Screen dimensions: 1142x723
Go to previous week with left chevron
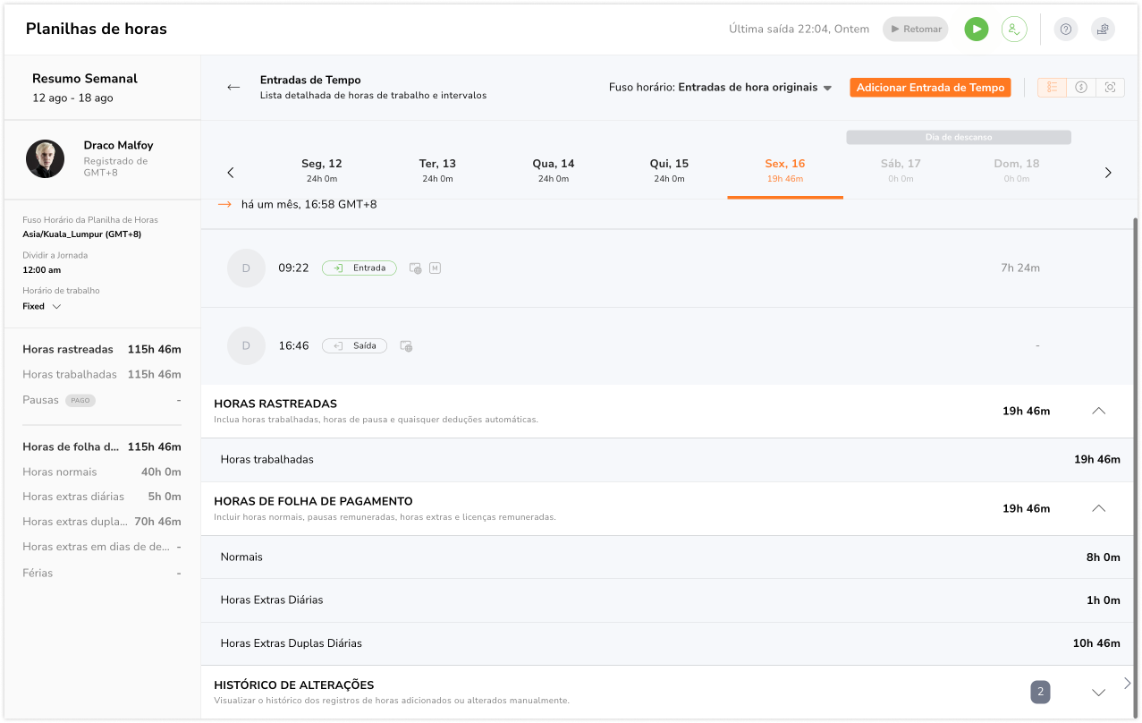pos(231,173)
